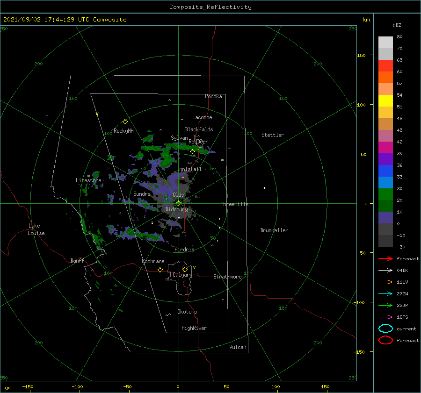Click the Innisfail town label

click(x=189, y=169)
